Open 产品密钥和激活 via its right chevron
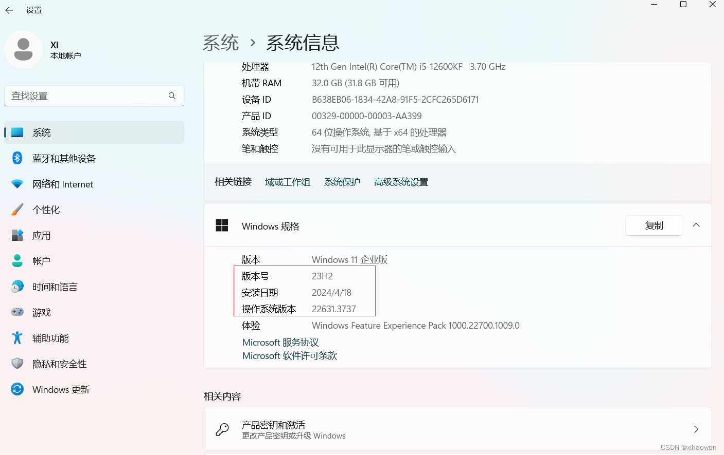 696,429
